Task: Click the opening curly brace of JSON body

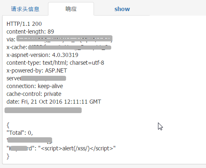Action: (x=8, y=125)
